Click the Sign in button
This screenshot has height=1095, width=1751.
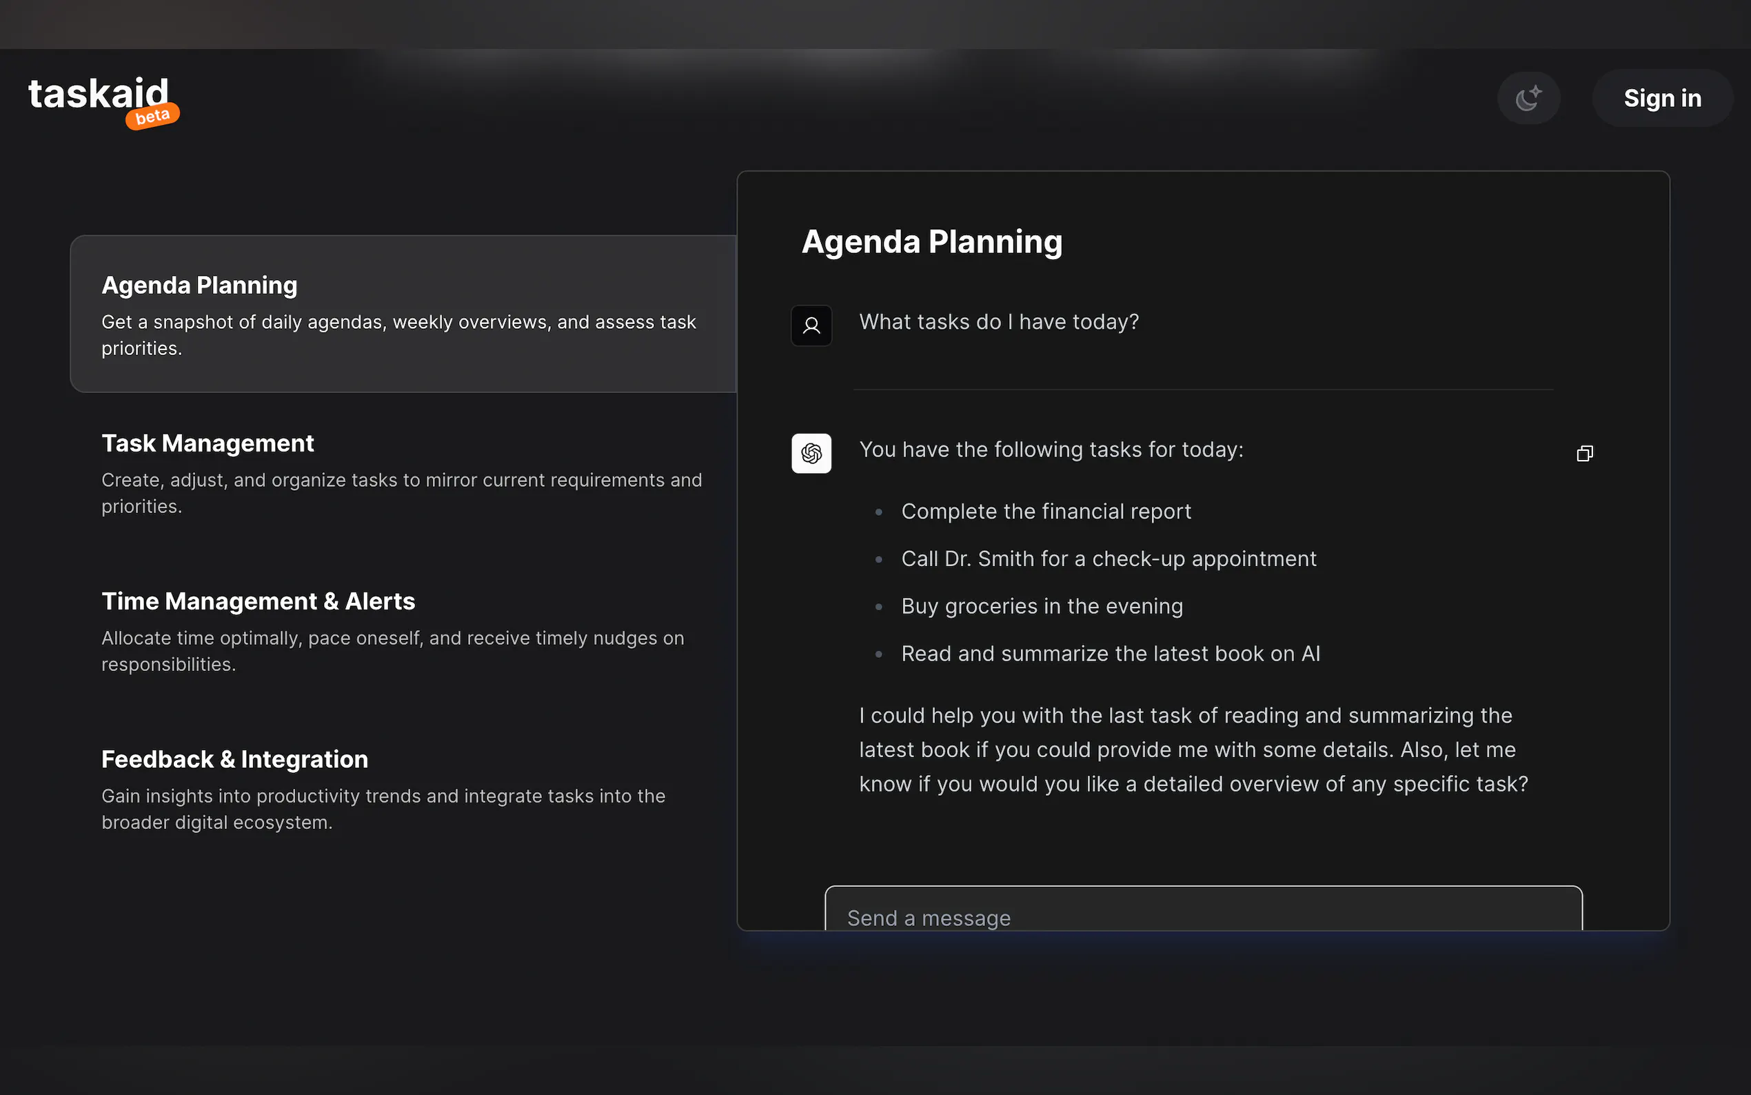(1662, 98)
